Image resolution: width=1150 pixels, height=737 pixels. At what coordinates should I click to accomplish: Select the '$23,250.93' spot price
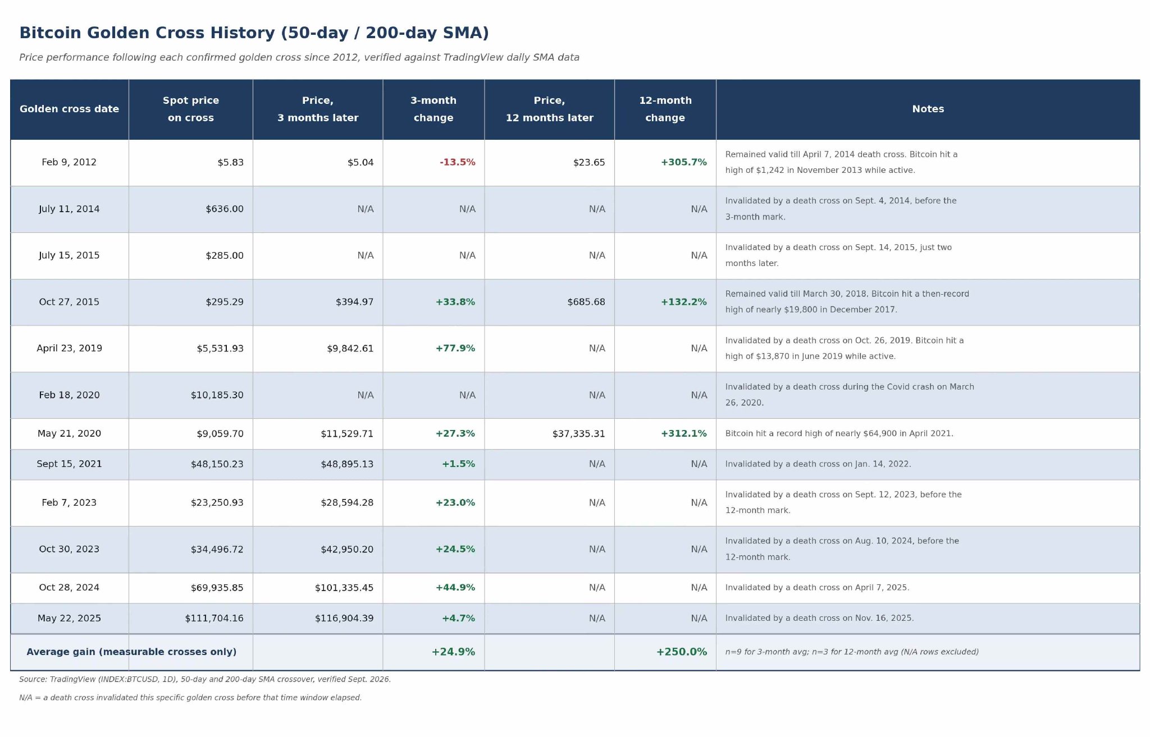tap(217, 503)
